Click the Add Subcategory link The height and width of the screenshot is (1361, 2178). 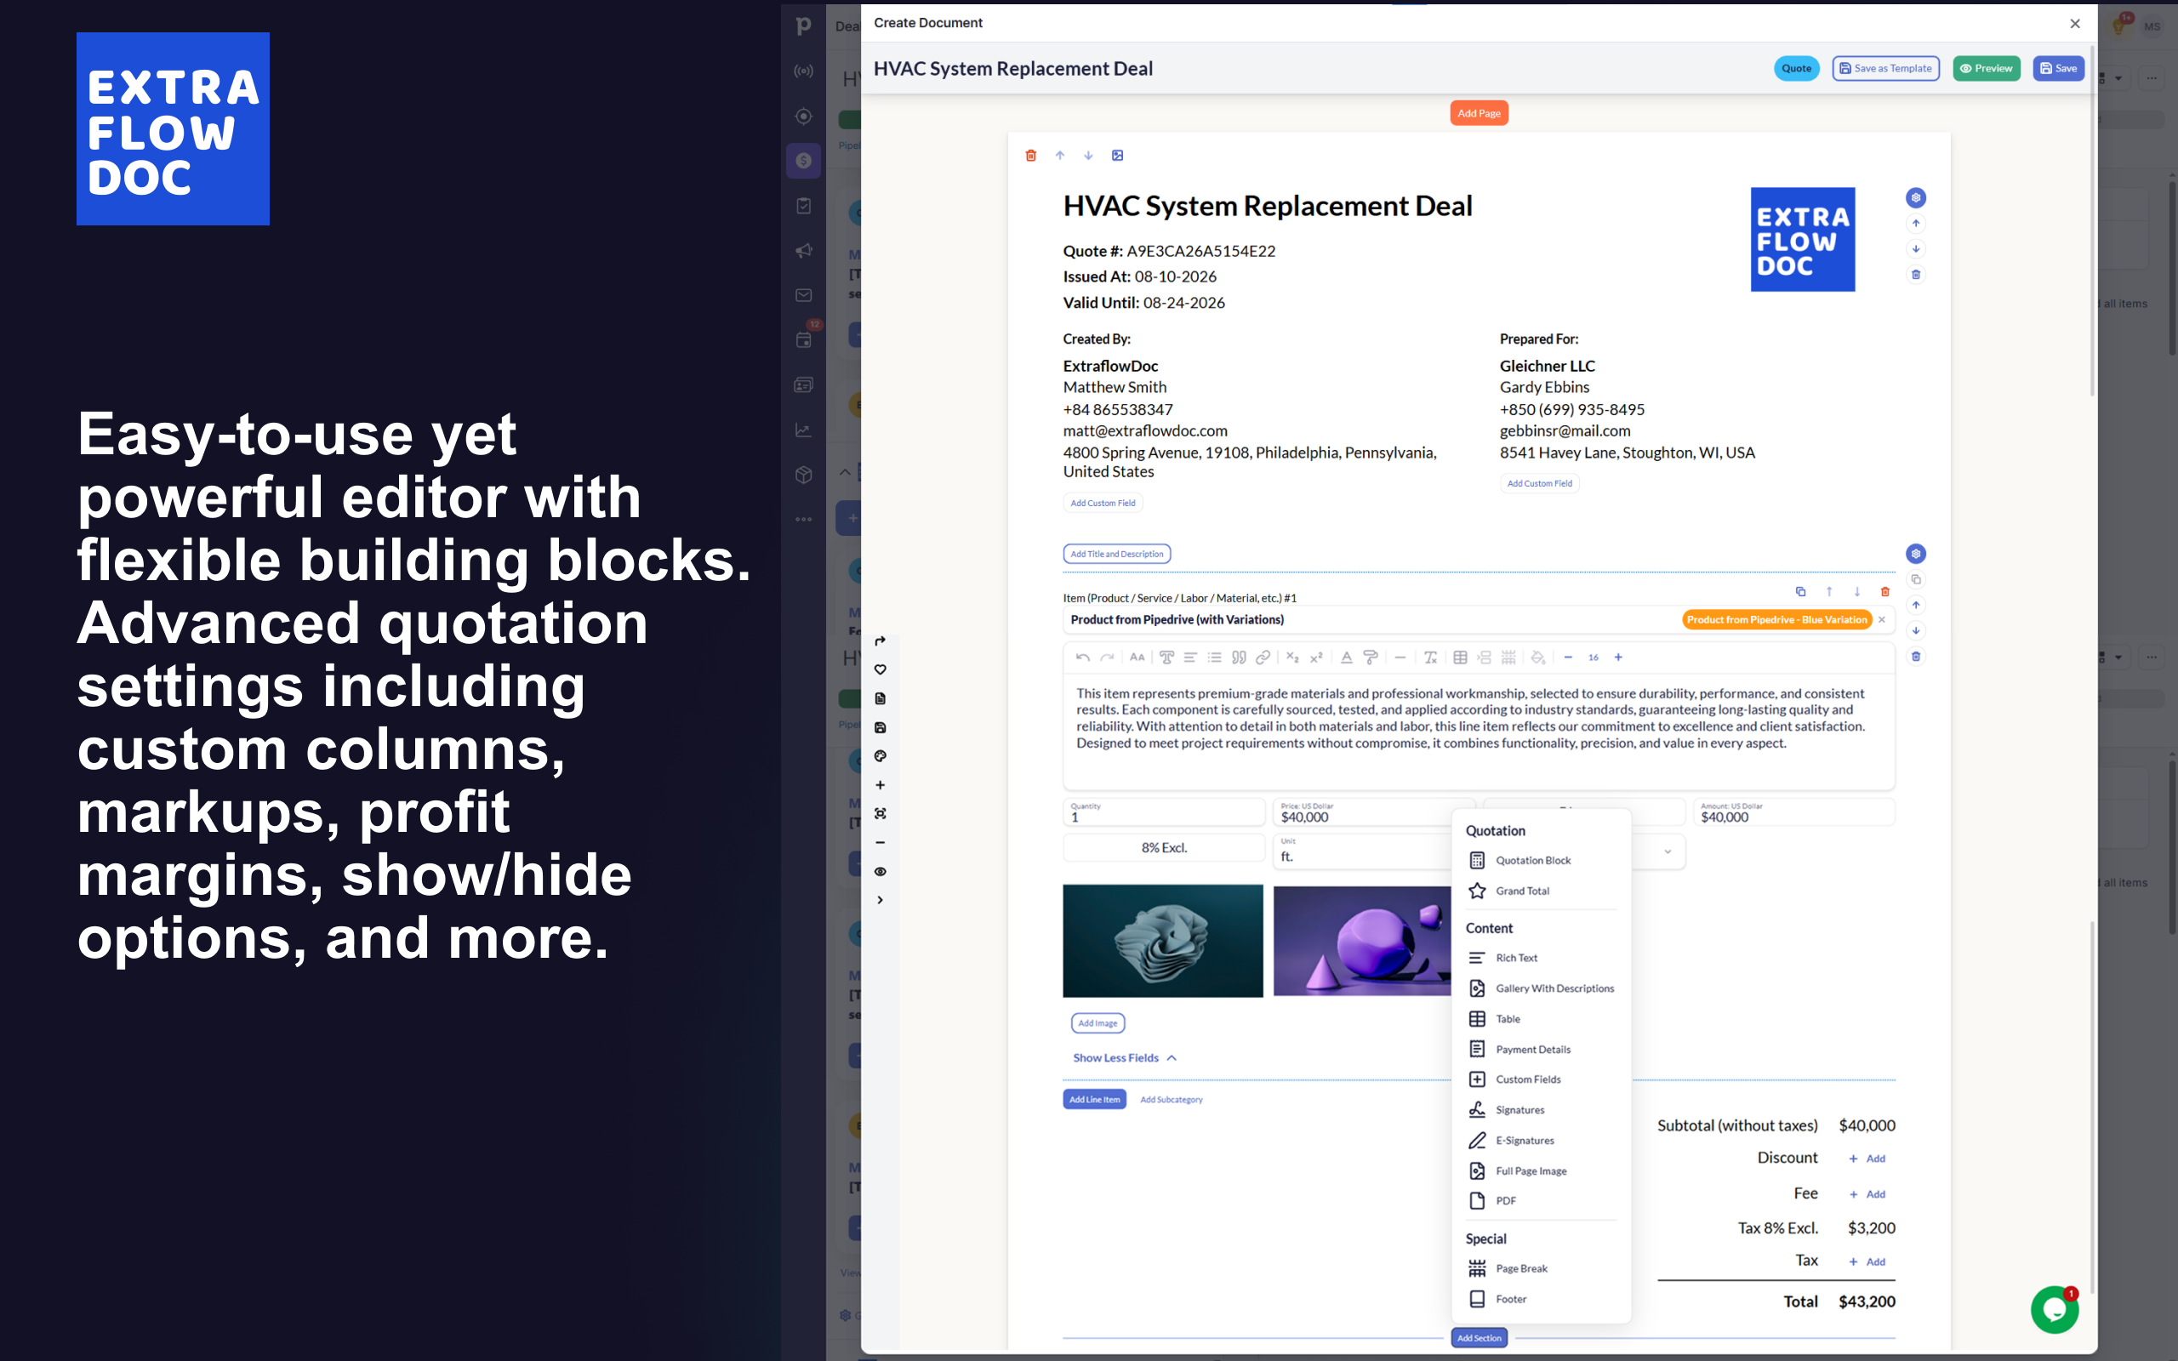point(1171,1099)
